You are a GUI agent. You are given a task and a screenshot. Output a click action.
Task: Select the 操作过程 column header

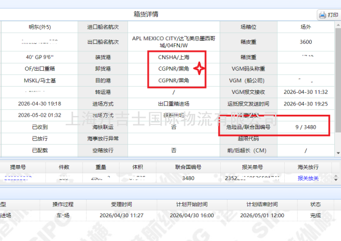pyautogui.click(x=63, y=204)
